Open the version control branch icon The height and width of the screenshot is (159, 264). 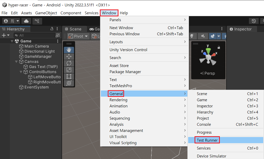(37, 21)
